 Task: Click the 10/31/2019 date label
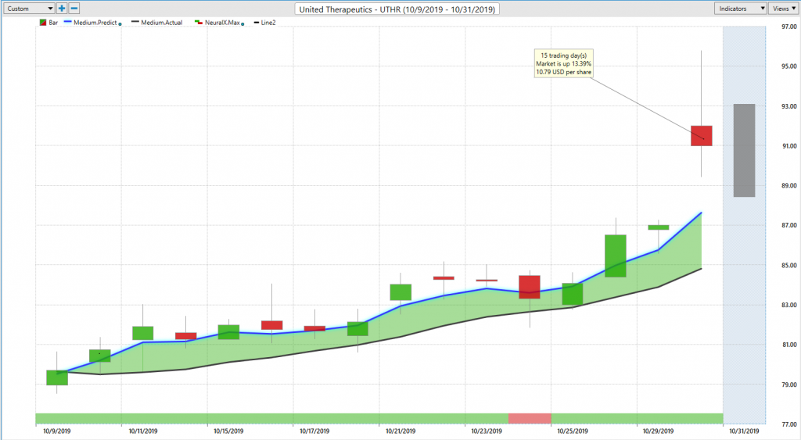tap(744, 431)
